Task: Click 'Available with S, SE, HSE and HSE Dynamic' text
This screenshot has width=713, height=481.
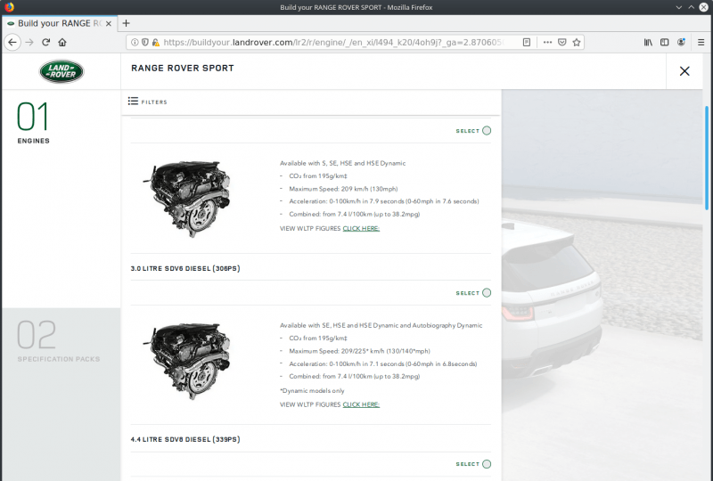Action: [x=342, y=163]
